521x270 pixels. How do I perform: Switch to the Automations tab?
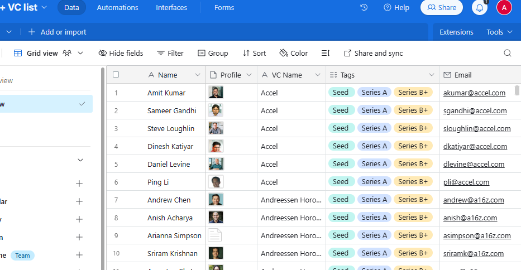tap(117, 8)
